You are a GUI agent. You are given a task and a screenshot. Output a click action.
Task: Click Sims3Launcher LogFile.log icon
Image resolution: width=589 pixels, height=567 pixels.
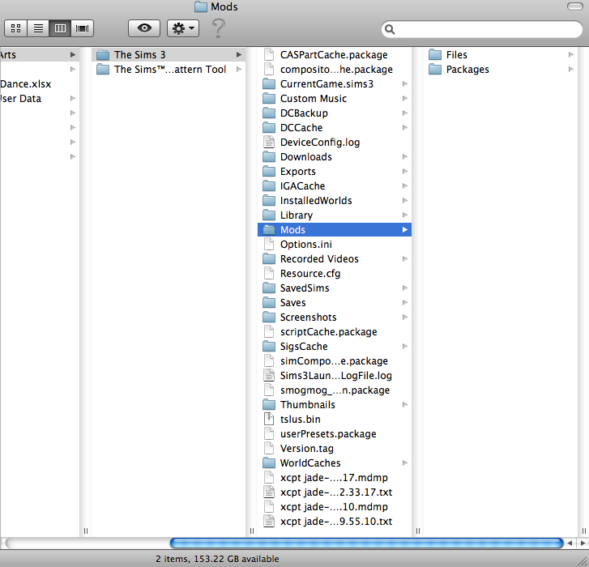(x=269, y=376)
